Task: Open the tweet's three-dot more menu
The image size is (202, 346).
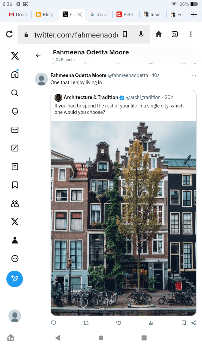Action: click(x=194, y=76)
